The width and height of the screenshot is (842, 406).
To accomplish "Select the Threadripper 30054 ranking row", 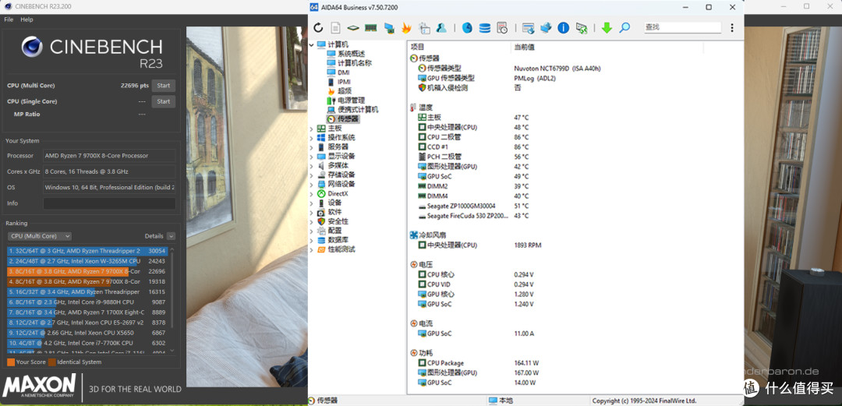I will point(88,251).
